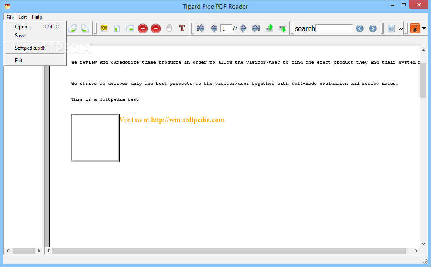
Task: Go to the next page
Action: tap(244, 28)
